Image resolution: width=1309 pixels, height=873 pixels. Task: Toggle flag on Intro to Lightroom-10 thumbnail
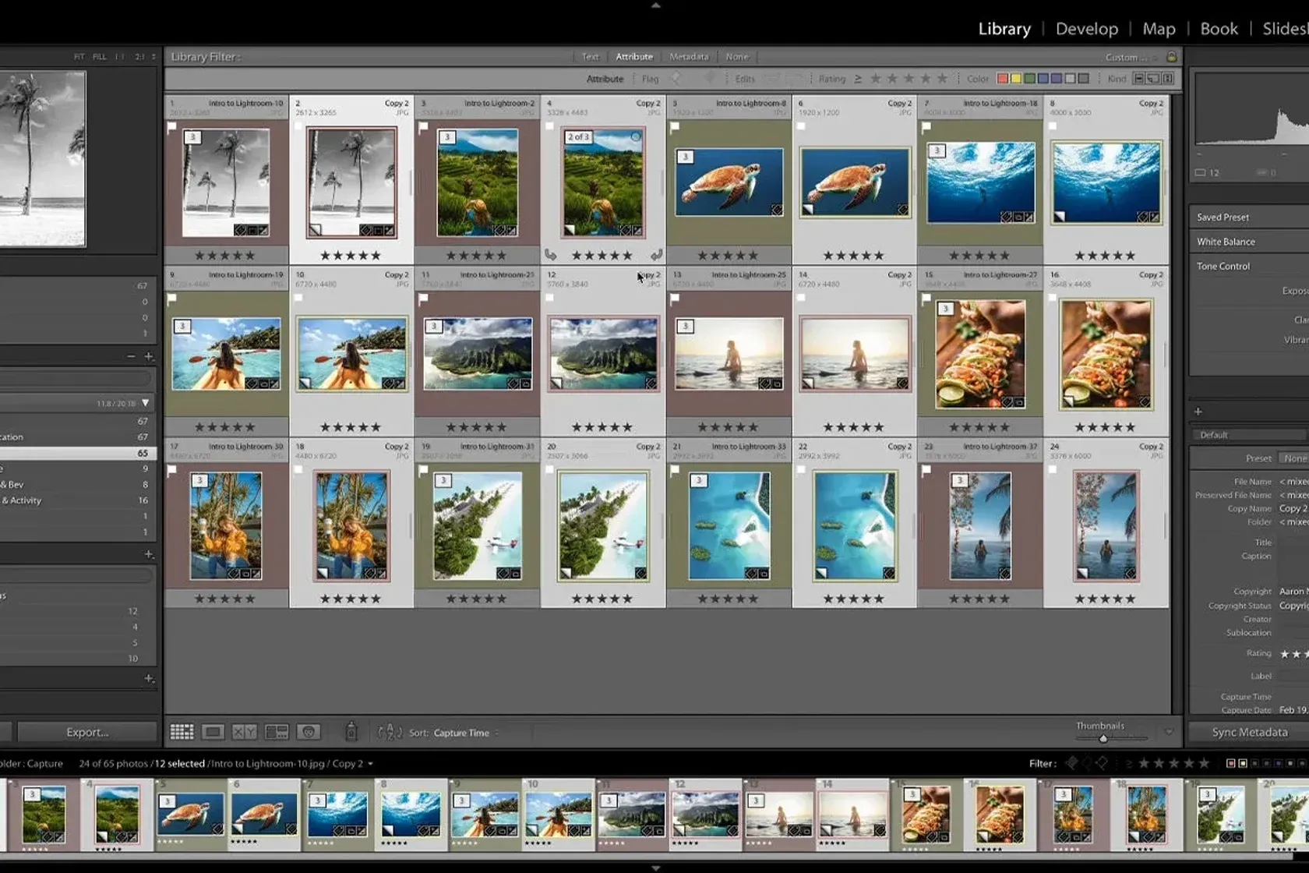coord(172,126)
